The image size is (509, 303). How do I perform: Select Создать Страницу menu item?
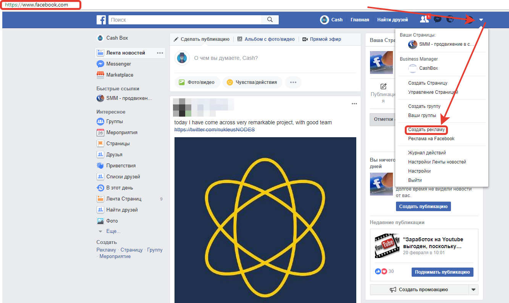[428, 83]
